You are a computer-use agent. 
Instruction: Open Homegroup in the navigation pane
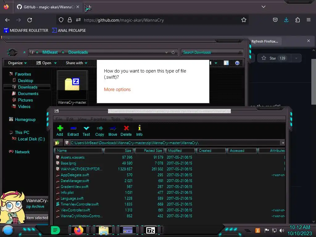[25, 119]
